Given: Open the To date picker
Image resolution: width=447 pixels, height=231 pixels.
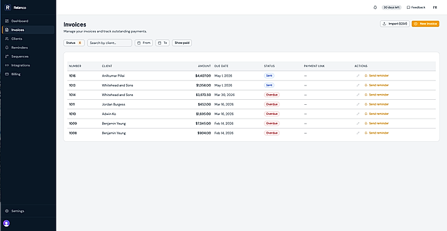Looking at the screenshot, I should 162,43.
